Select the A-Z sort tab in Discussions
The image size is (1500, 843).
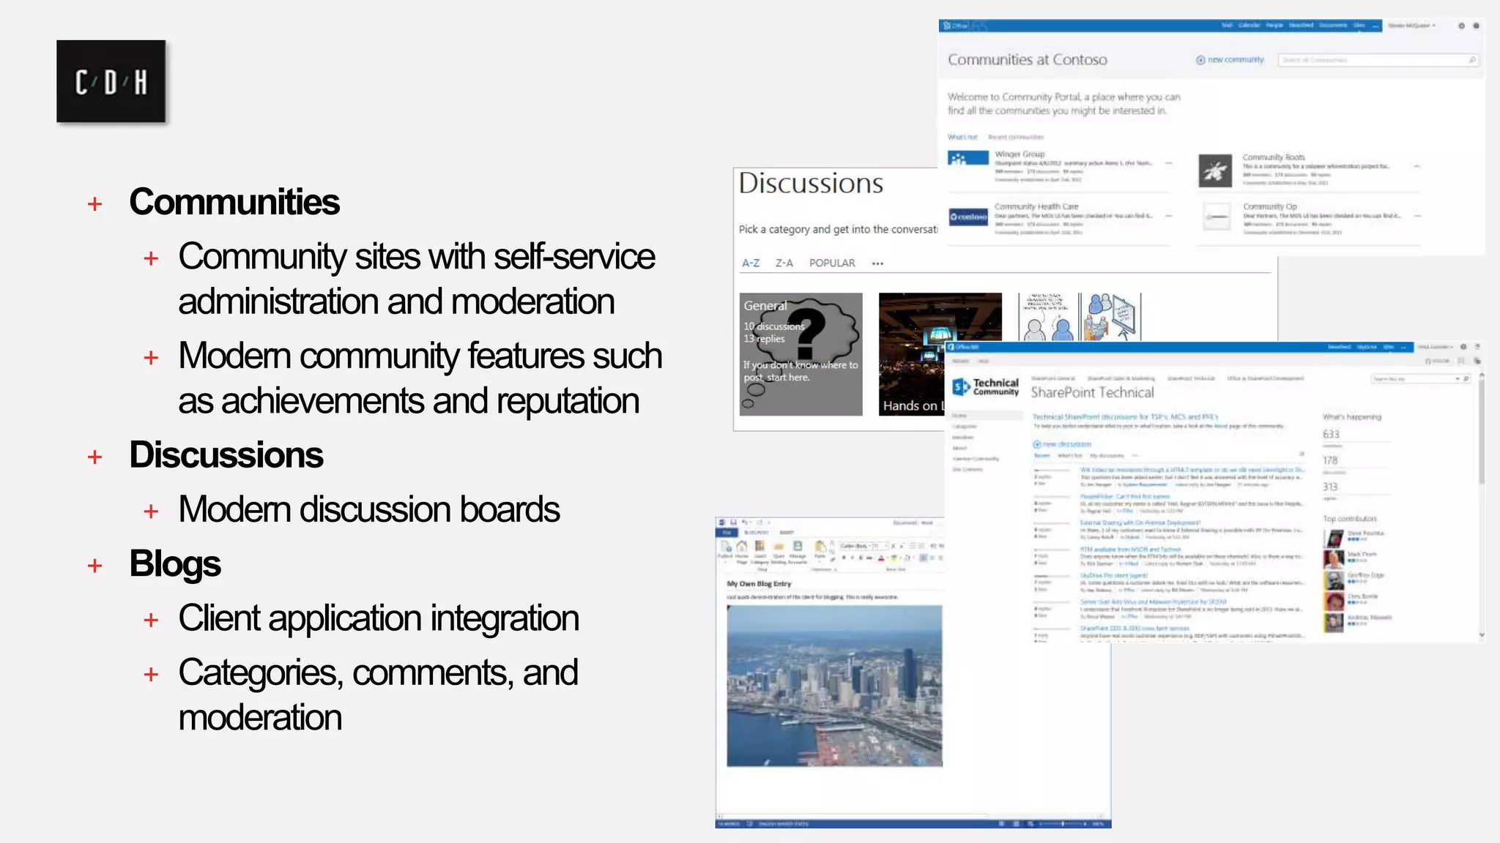coord(751,263)
